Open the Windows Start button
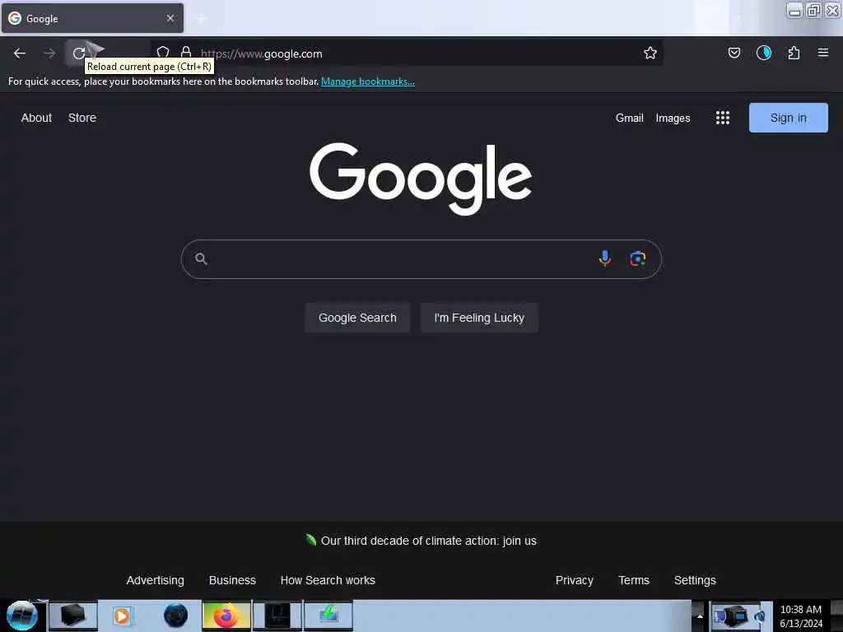Viewport: 843px width, 632px height. (x=22, y=616)
